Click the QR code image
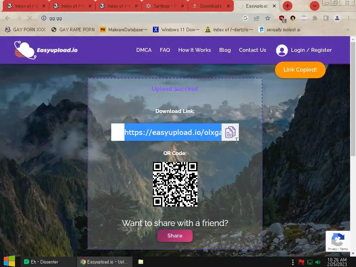Viewport: 356px width, 267px height. click(x=175, y=184)
